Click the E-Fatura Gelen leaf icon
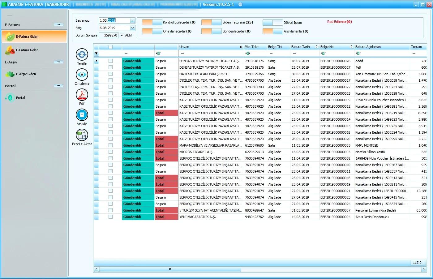433x279 pixels. [10, 50]
